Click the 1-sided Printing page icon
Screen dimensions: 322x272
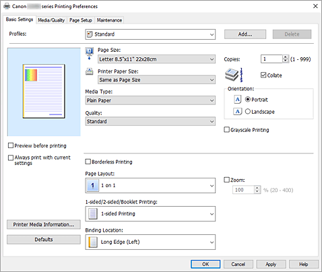coord(92,213)
